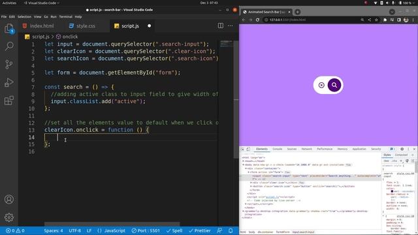Image resolution: width=418 pixels, height=235 pixels.
Task: Open the File menu in VS Code
Action: pyautogui.click(x=4, y=16)
